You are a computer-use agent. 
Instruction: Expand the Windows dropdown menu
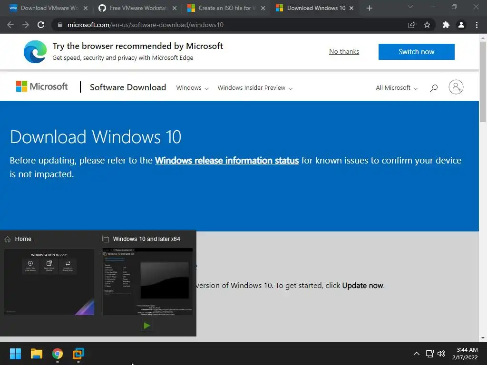(192, 88)
